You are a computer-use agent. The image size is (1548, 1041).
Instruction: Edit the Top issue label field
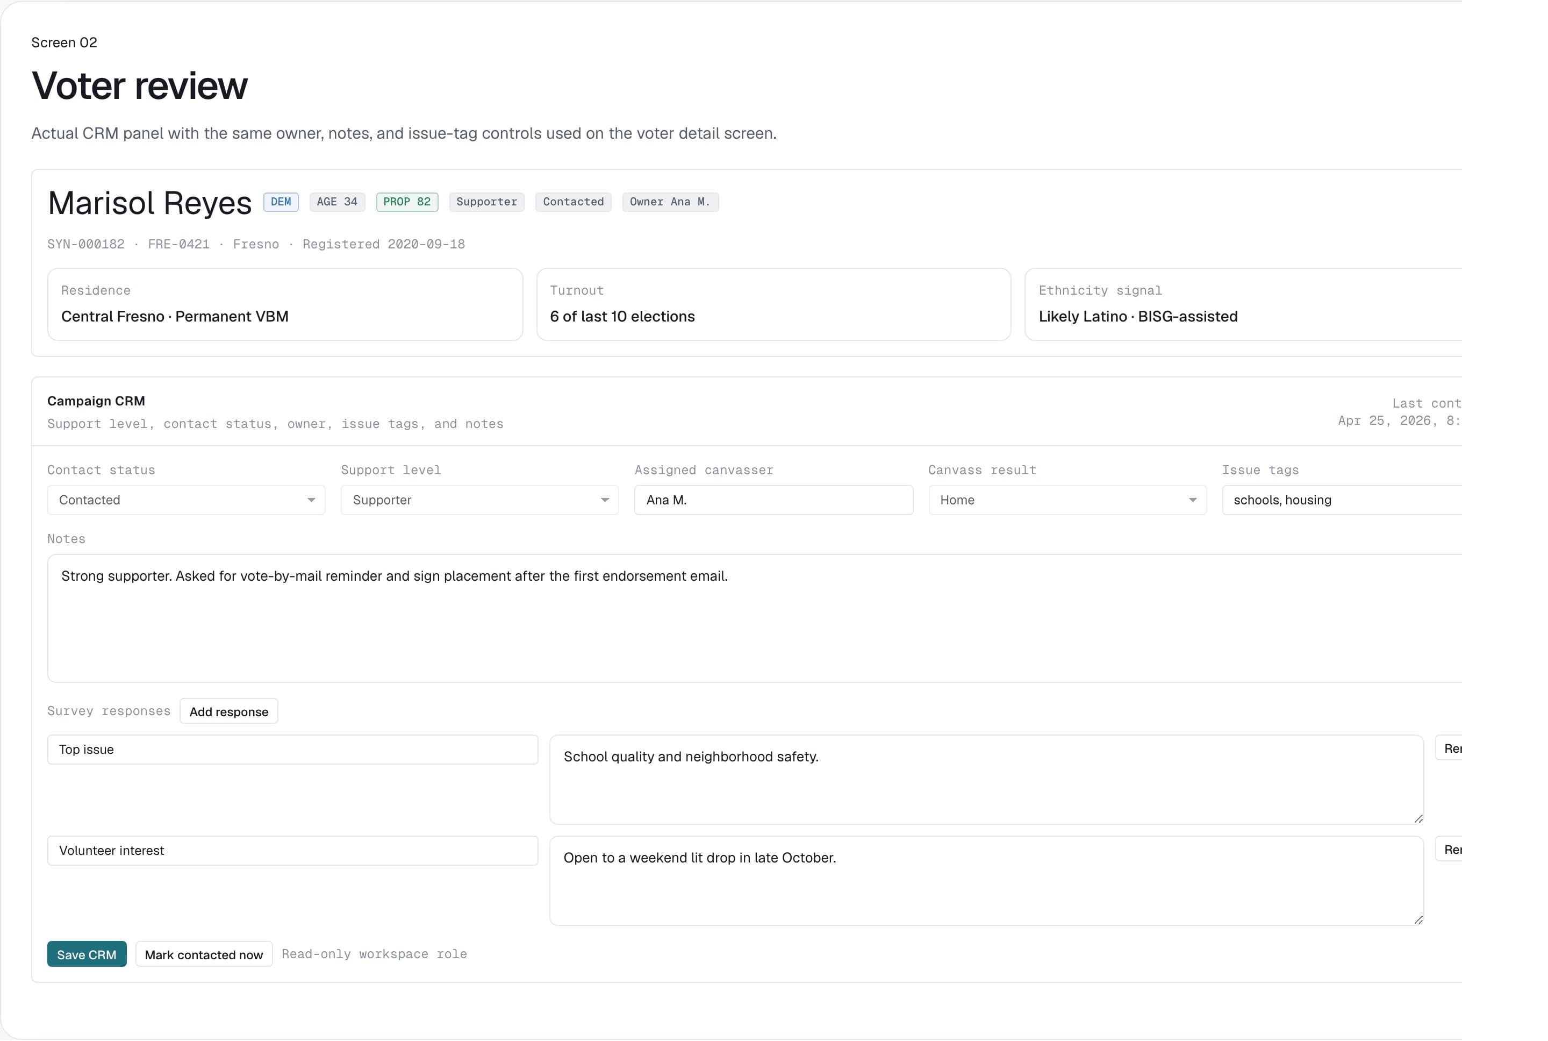(x=292, y=750)
